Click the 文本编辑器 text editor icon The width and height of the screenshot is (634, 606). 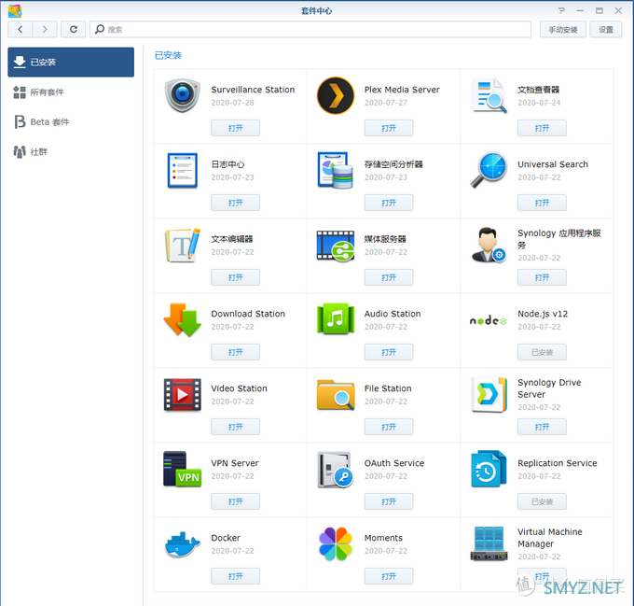[183, 245]
